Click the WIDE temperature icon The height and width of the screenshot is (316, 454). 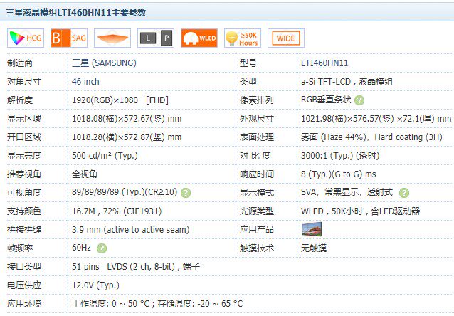tap(286, 38)
